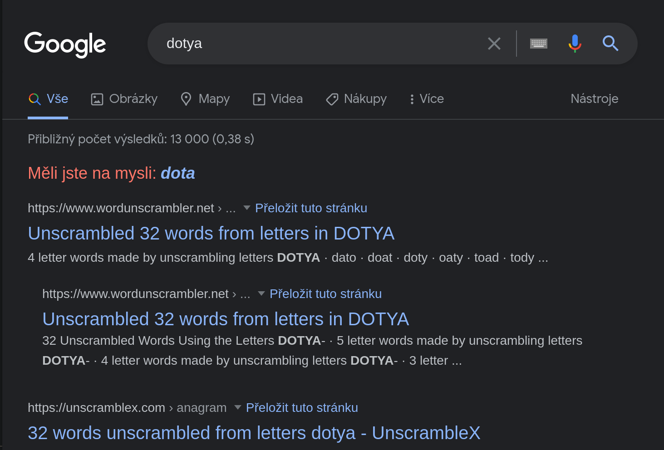Select the Vše tab
Screen dimensions: 664x450
point(48,99)
